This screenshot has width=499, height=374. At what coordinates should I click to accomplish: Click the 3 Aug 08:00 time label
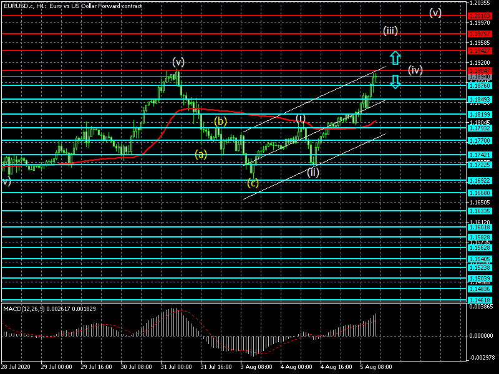pyautogui.click(x=256, y=367)
